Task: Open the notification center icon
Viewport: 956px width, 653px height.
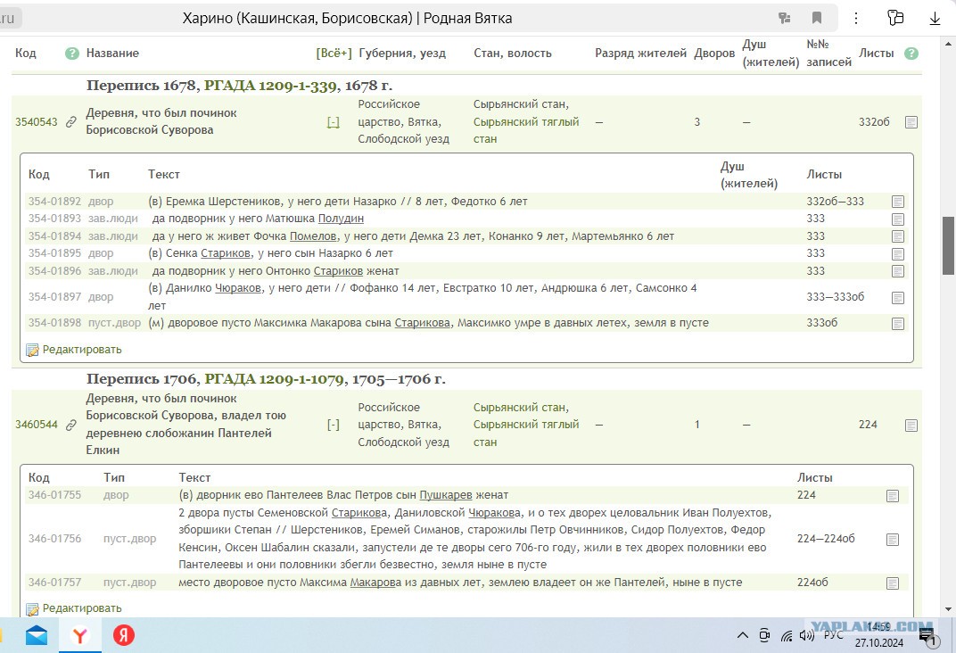Action: click(x=927, y=637)
